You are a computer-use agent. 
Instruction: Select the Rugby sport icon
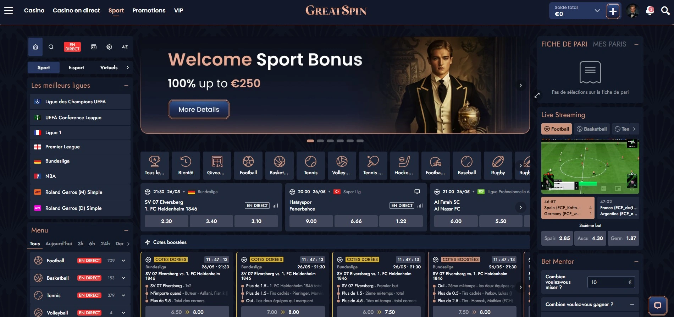[x=498, y=165]
